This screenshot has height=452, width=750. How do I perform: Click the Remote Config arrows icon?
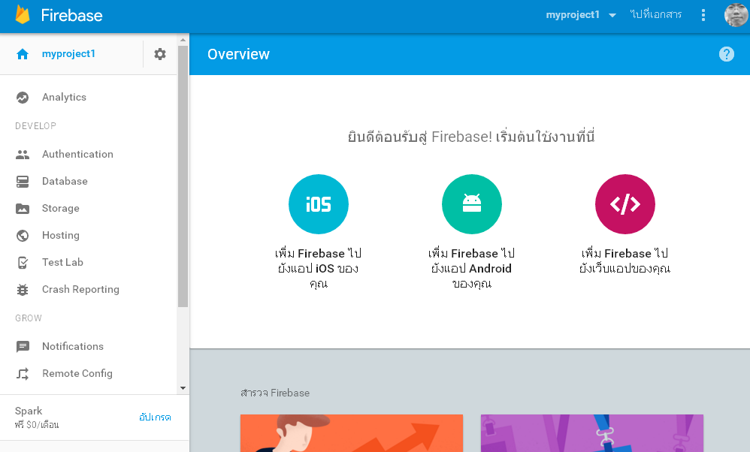(x=23, y=374)
